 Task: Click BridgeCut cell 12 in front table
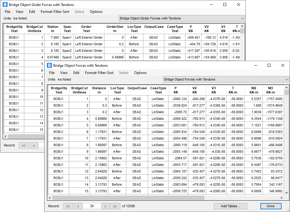(79, 171)
